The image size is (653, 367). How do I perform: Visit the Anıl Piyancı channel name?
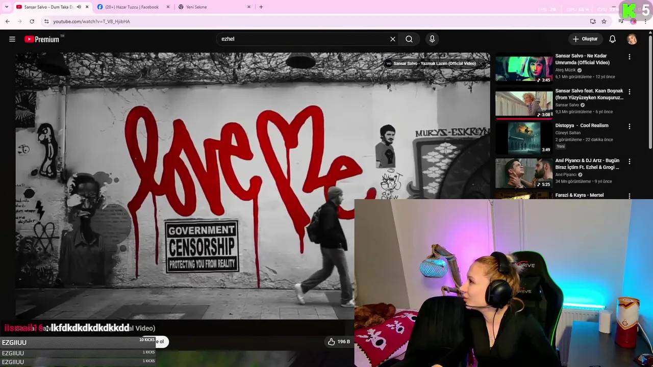click(x=566, y=175)
